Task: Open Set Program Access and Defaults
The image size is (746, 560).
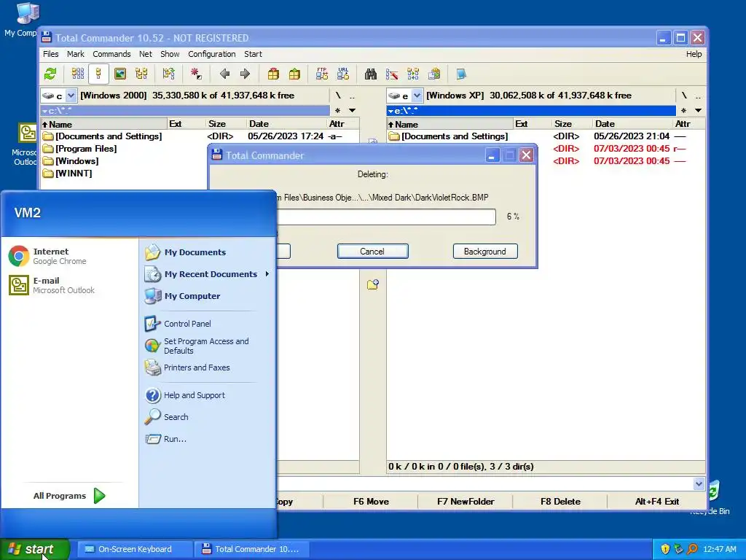Action: pyautogui.click(x=206, y=346)
